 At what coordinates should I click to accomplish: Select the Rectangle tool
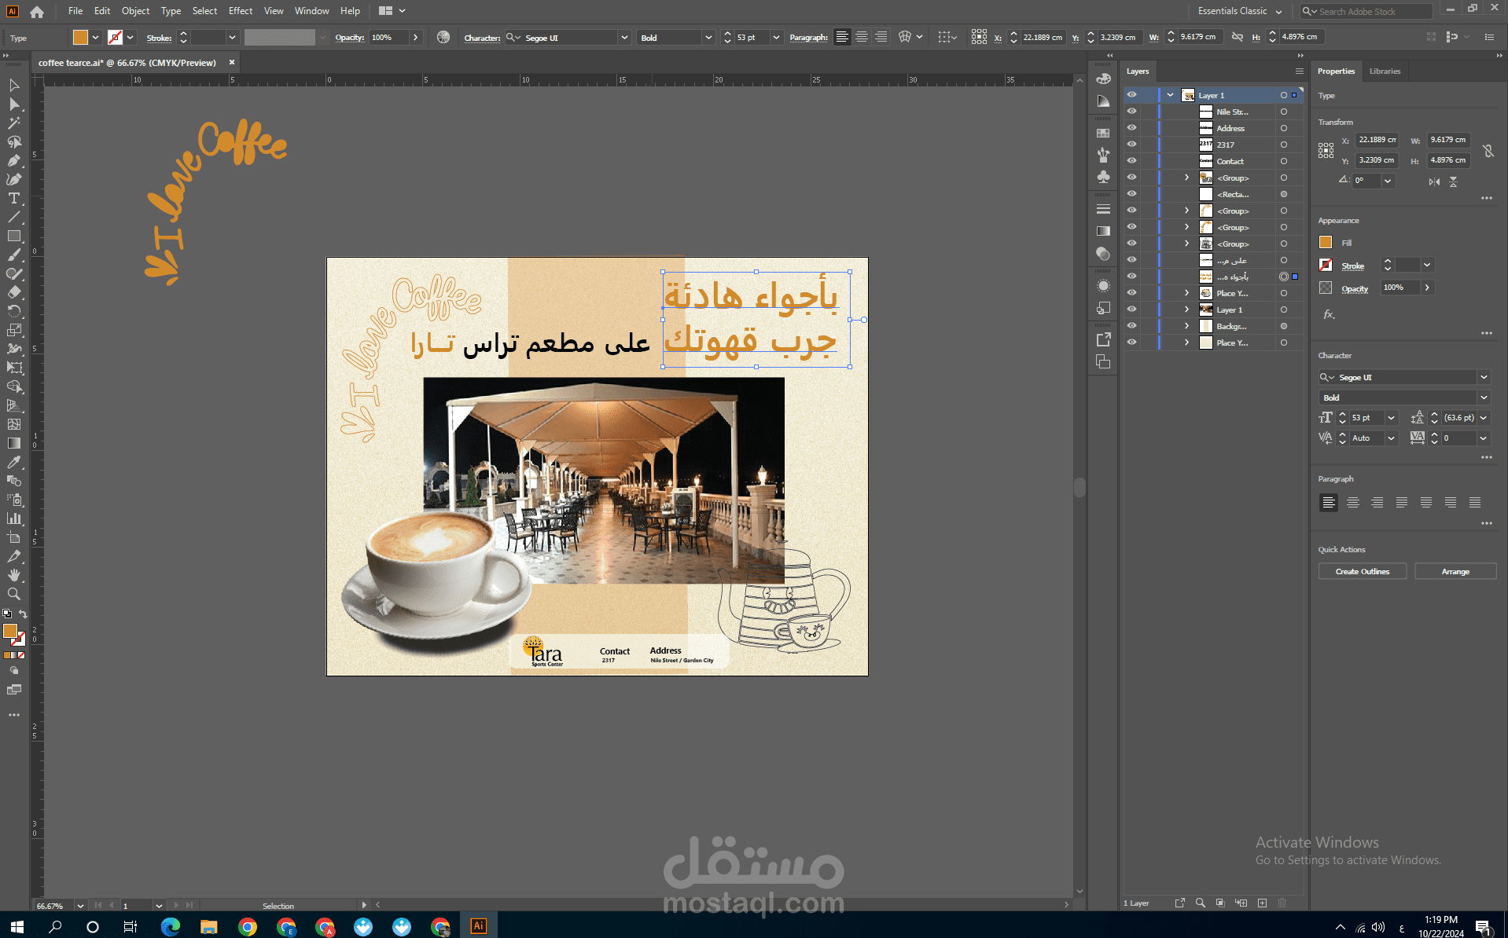pos(14,236)
